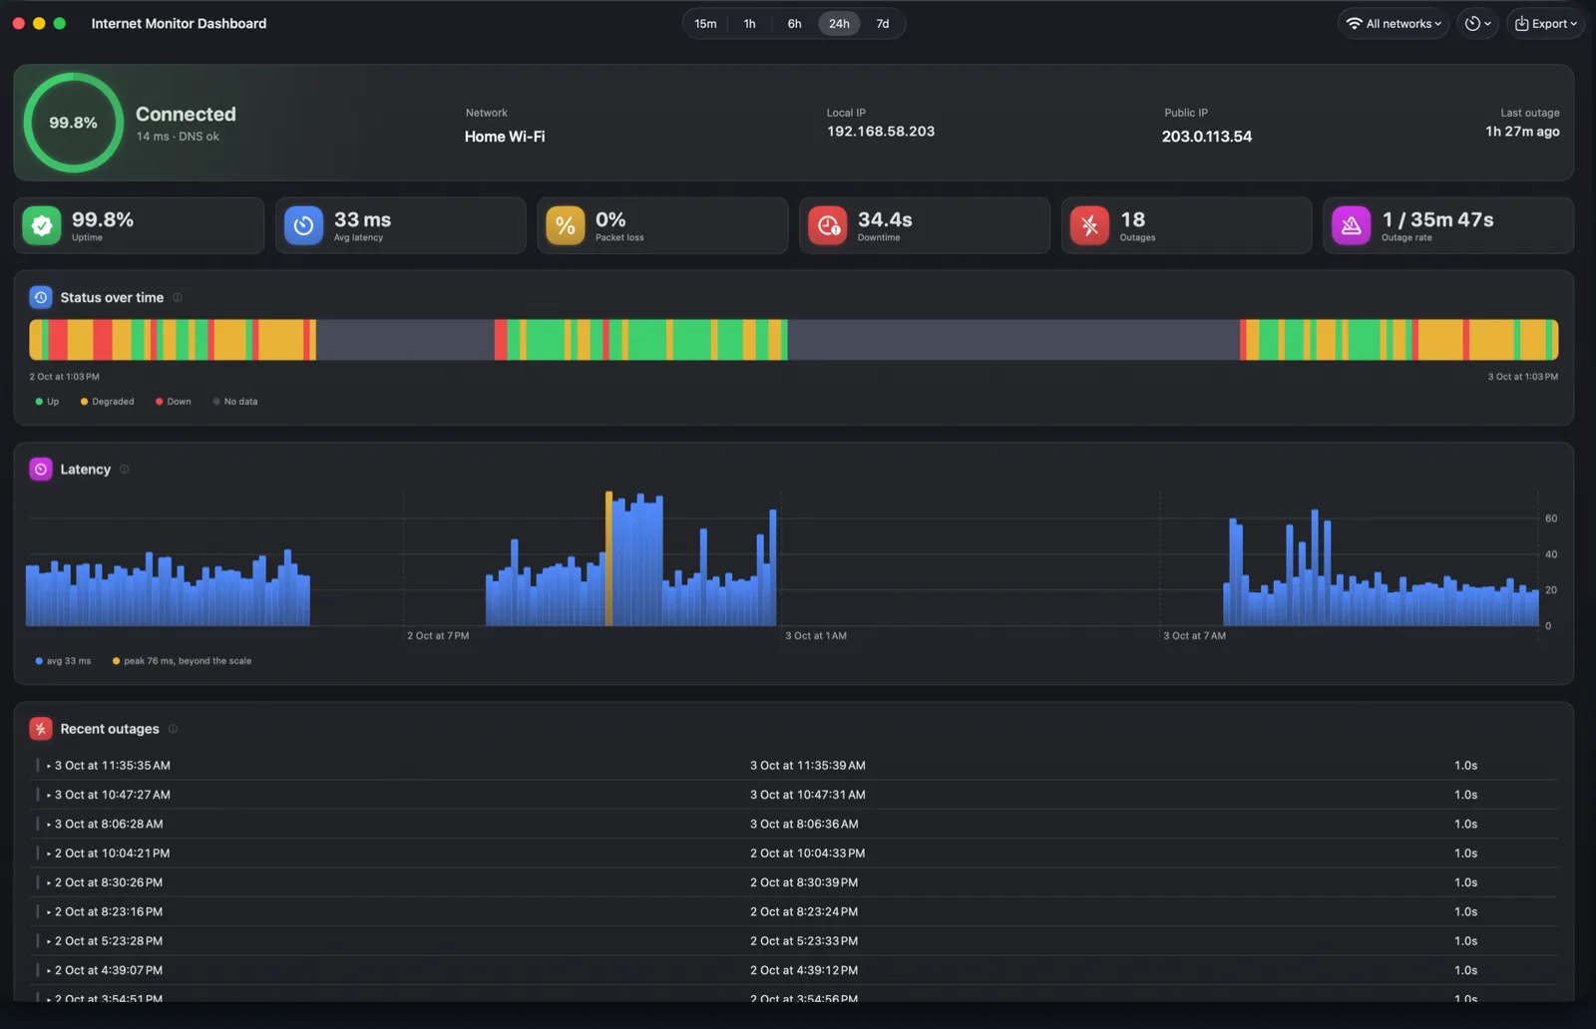Click the info icon beside Status over time

pos(178,297)
